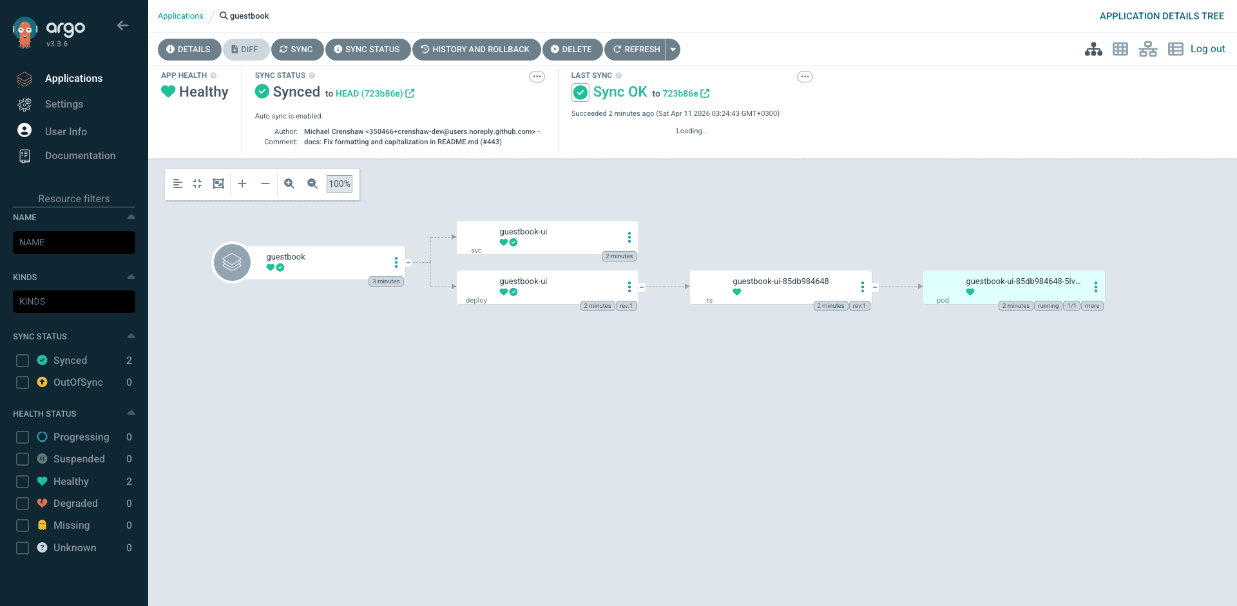Open the guestbook pod's kebab menu
The image size is (1237, 606).
click(x=1095, y=287)
